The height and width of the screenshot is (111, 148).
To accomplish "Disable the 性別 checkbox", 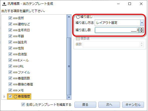I will [x=10, y=48].
